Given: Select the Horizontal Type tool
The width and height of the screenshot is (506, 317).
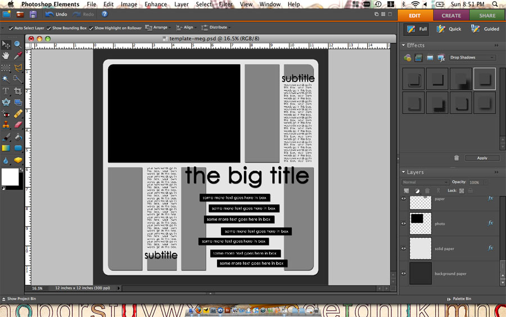Looking at the screenshot, I should [x=6, y=91].
